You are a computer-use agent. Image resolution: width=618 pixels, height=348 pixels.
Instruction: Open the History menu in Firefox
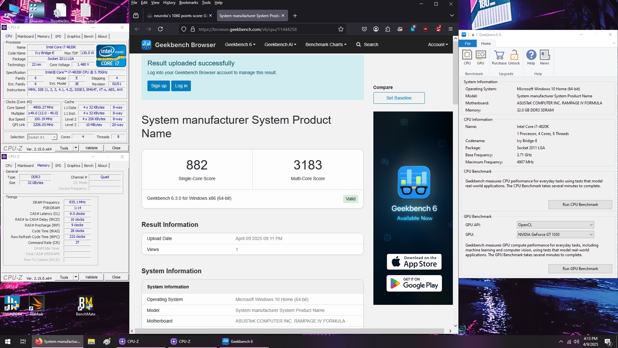pos(169,3)
